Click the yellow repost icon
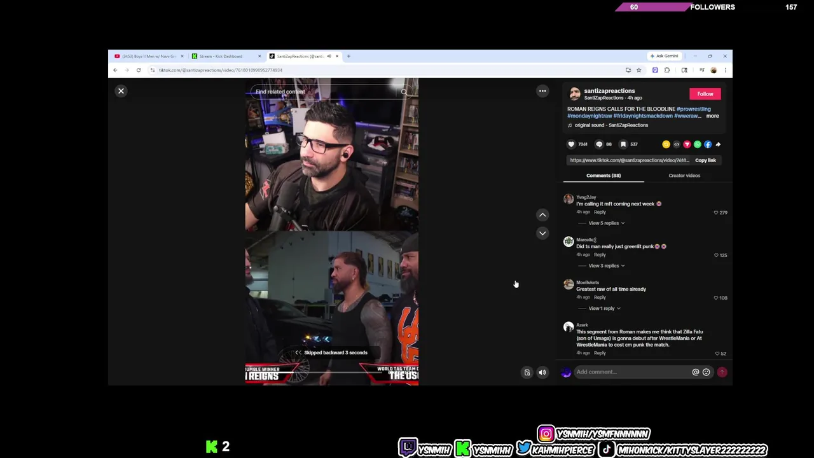This screenshot has width=814, height=458. click(666, 144)
